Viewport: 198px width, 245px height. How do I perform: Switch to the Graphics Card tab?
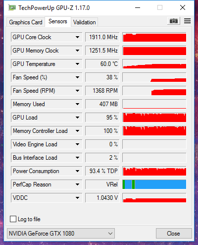pos(26,22)
